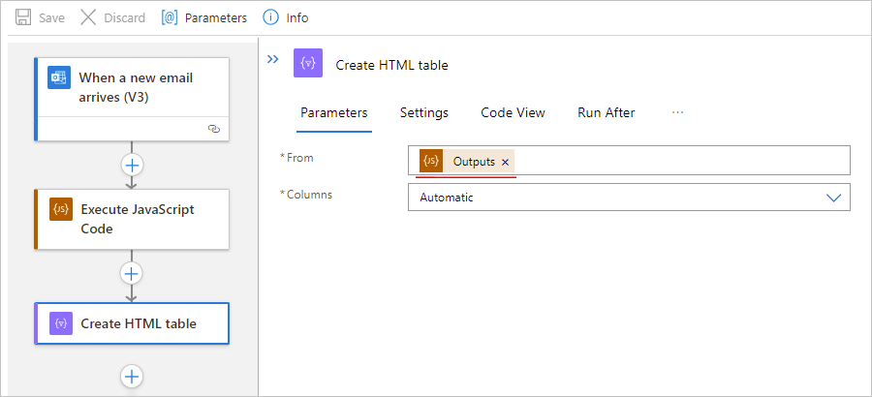Screen dimensions: 872x397
Task: Click the connection link icon on trigger card
Action: tap(214, 128)
